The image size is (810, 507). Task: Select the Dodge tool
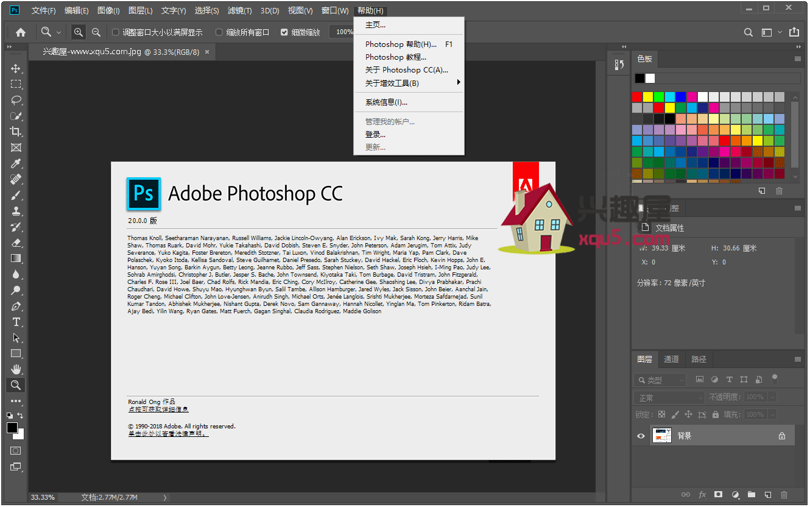(16, 290)
